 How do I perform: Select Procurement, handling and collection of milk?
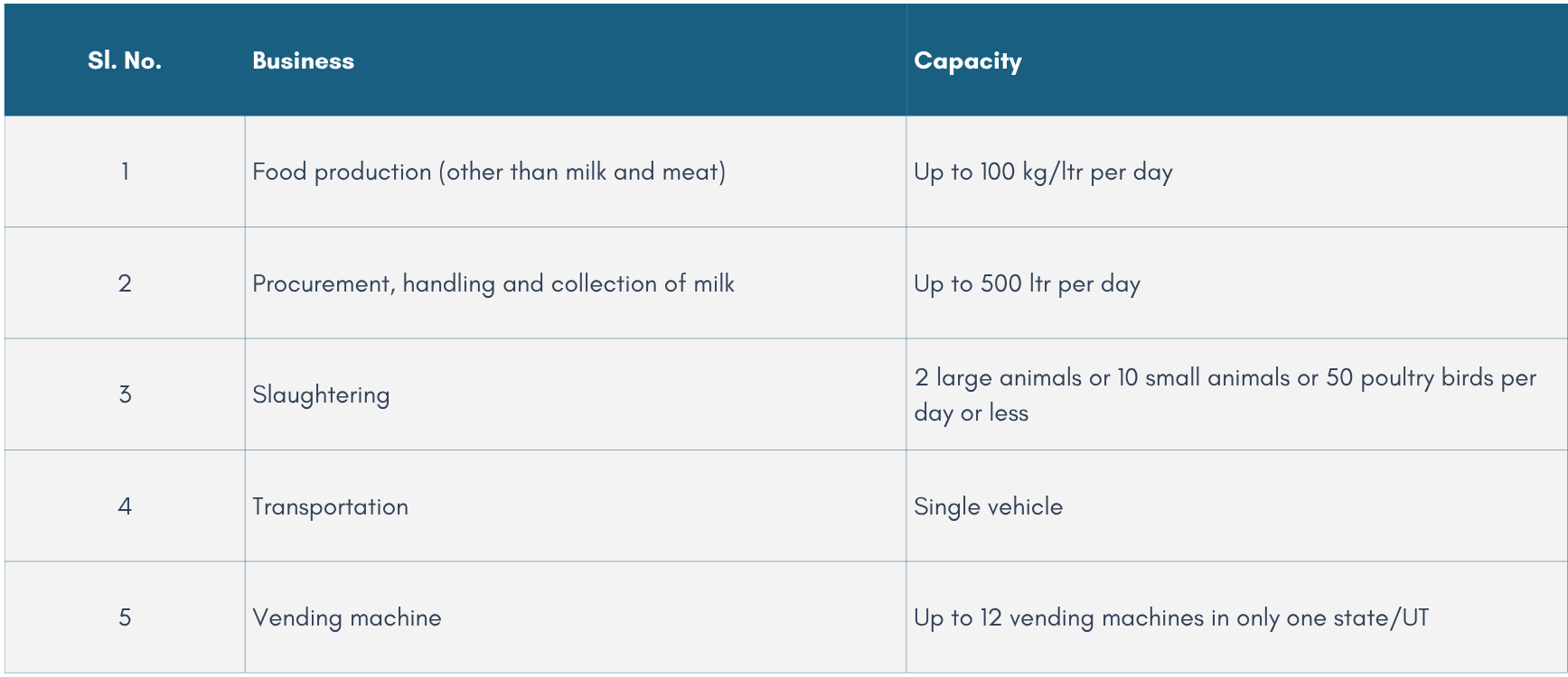point(493,283)
